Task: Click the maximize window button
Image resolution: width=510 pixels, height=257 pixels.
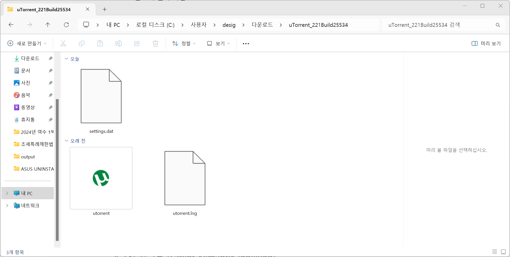Action: [x=482, y=6]
